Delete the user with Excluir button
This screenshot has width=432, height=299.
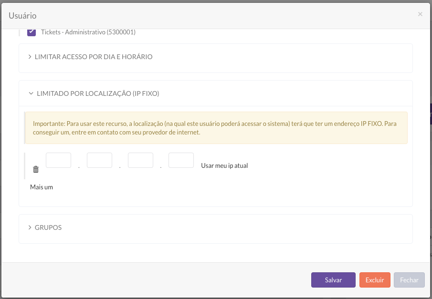click(x=375, y=280)
